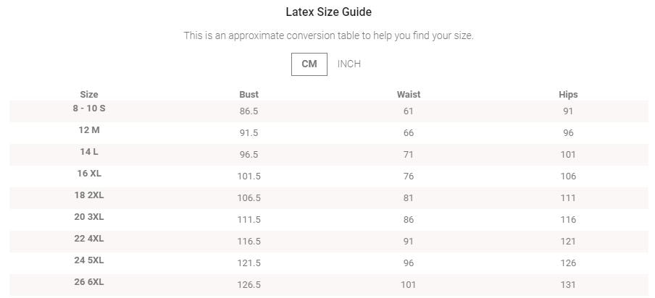Click the 76 waist value cell
655x298 pixels.
pyautogui.click(x=409, y=176)
